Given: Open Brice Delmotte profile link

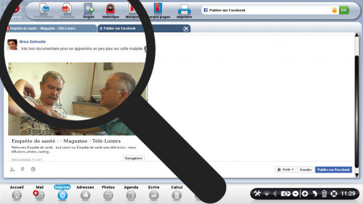Looking at the screenshot, I should [32, 42].
